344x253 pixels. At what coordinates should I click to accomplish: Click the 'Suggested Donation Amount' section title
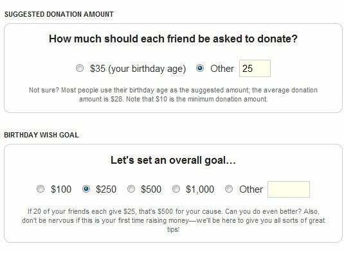[59, 14]
